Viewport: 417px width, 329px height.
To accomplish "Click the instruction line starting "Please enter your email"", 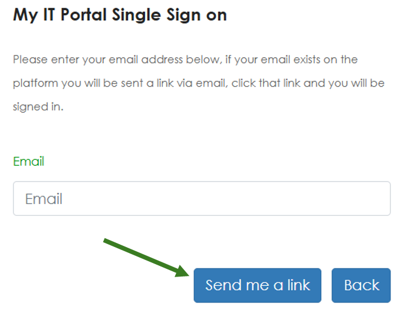I will point(185,60).
